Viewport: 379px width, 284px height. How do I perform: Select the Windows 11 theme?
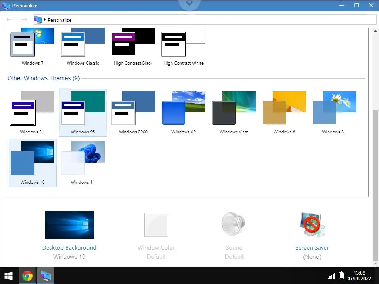pyautogui.click(x=83, y=163)
